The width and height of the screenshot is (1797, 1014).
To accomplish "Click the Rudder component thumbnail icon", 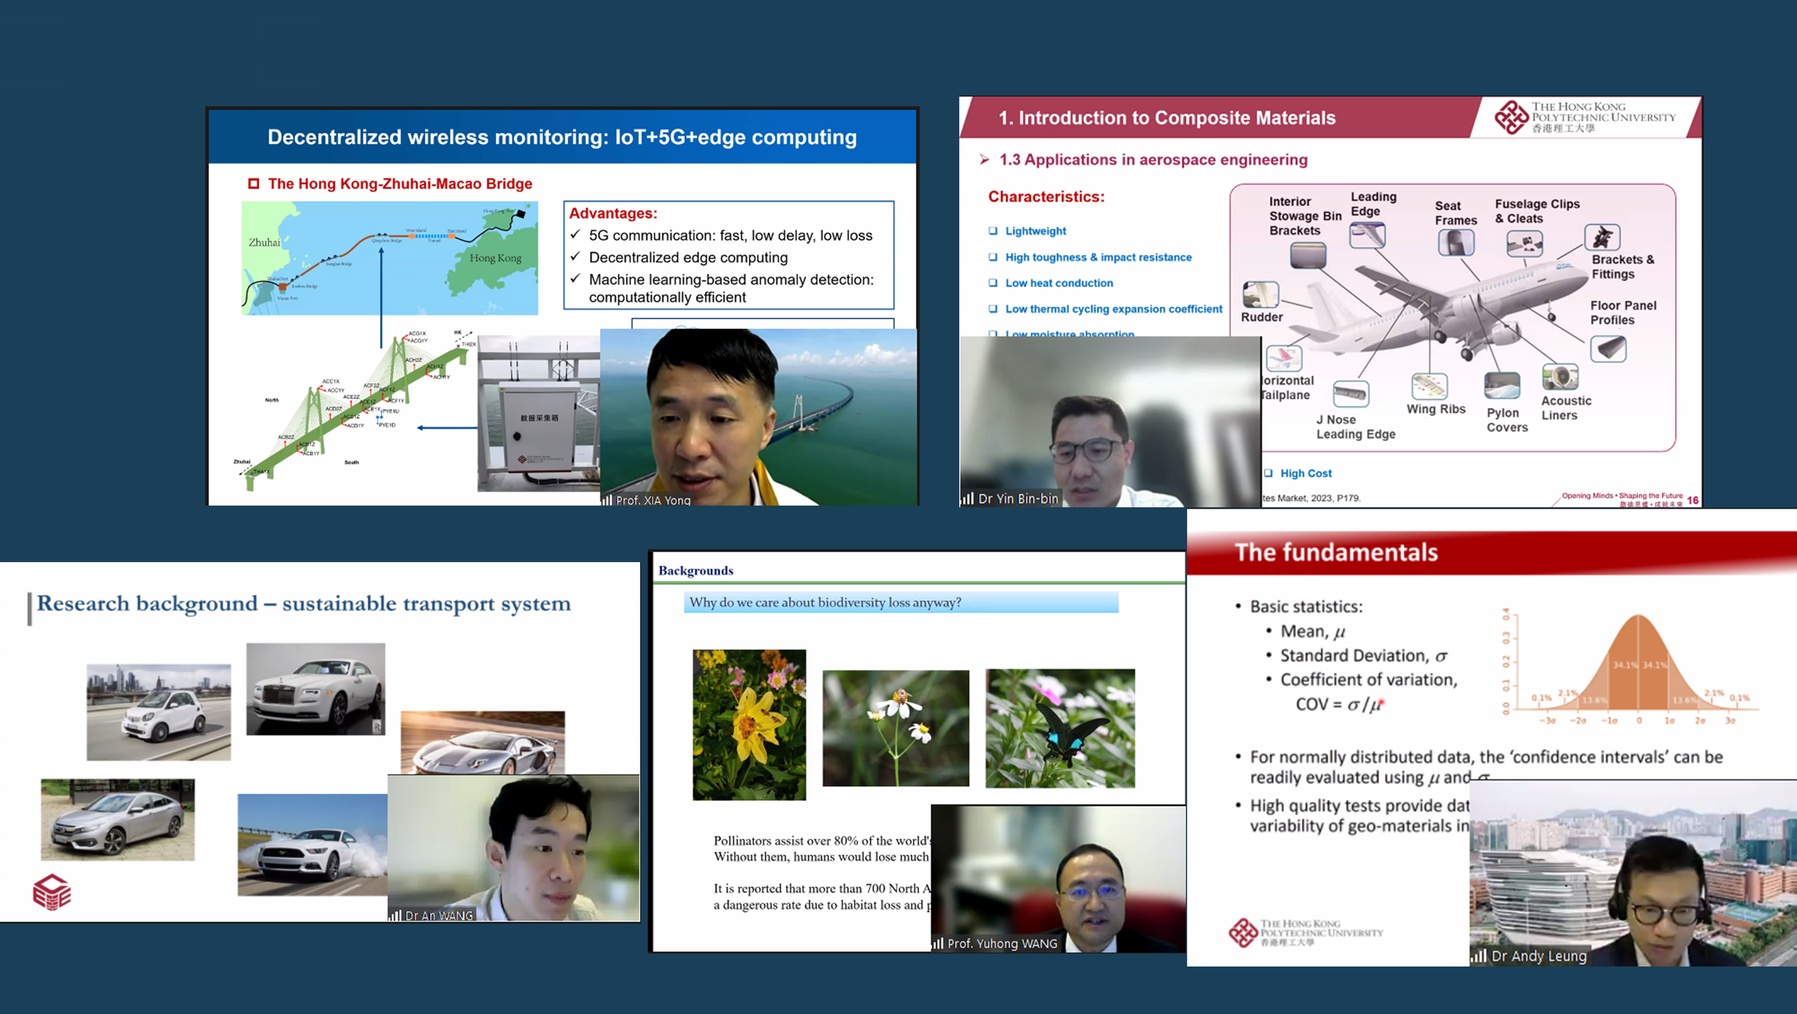I will pyautogui.click(x=1261, y=295).
